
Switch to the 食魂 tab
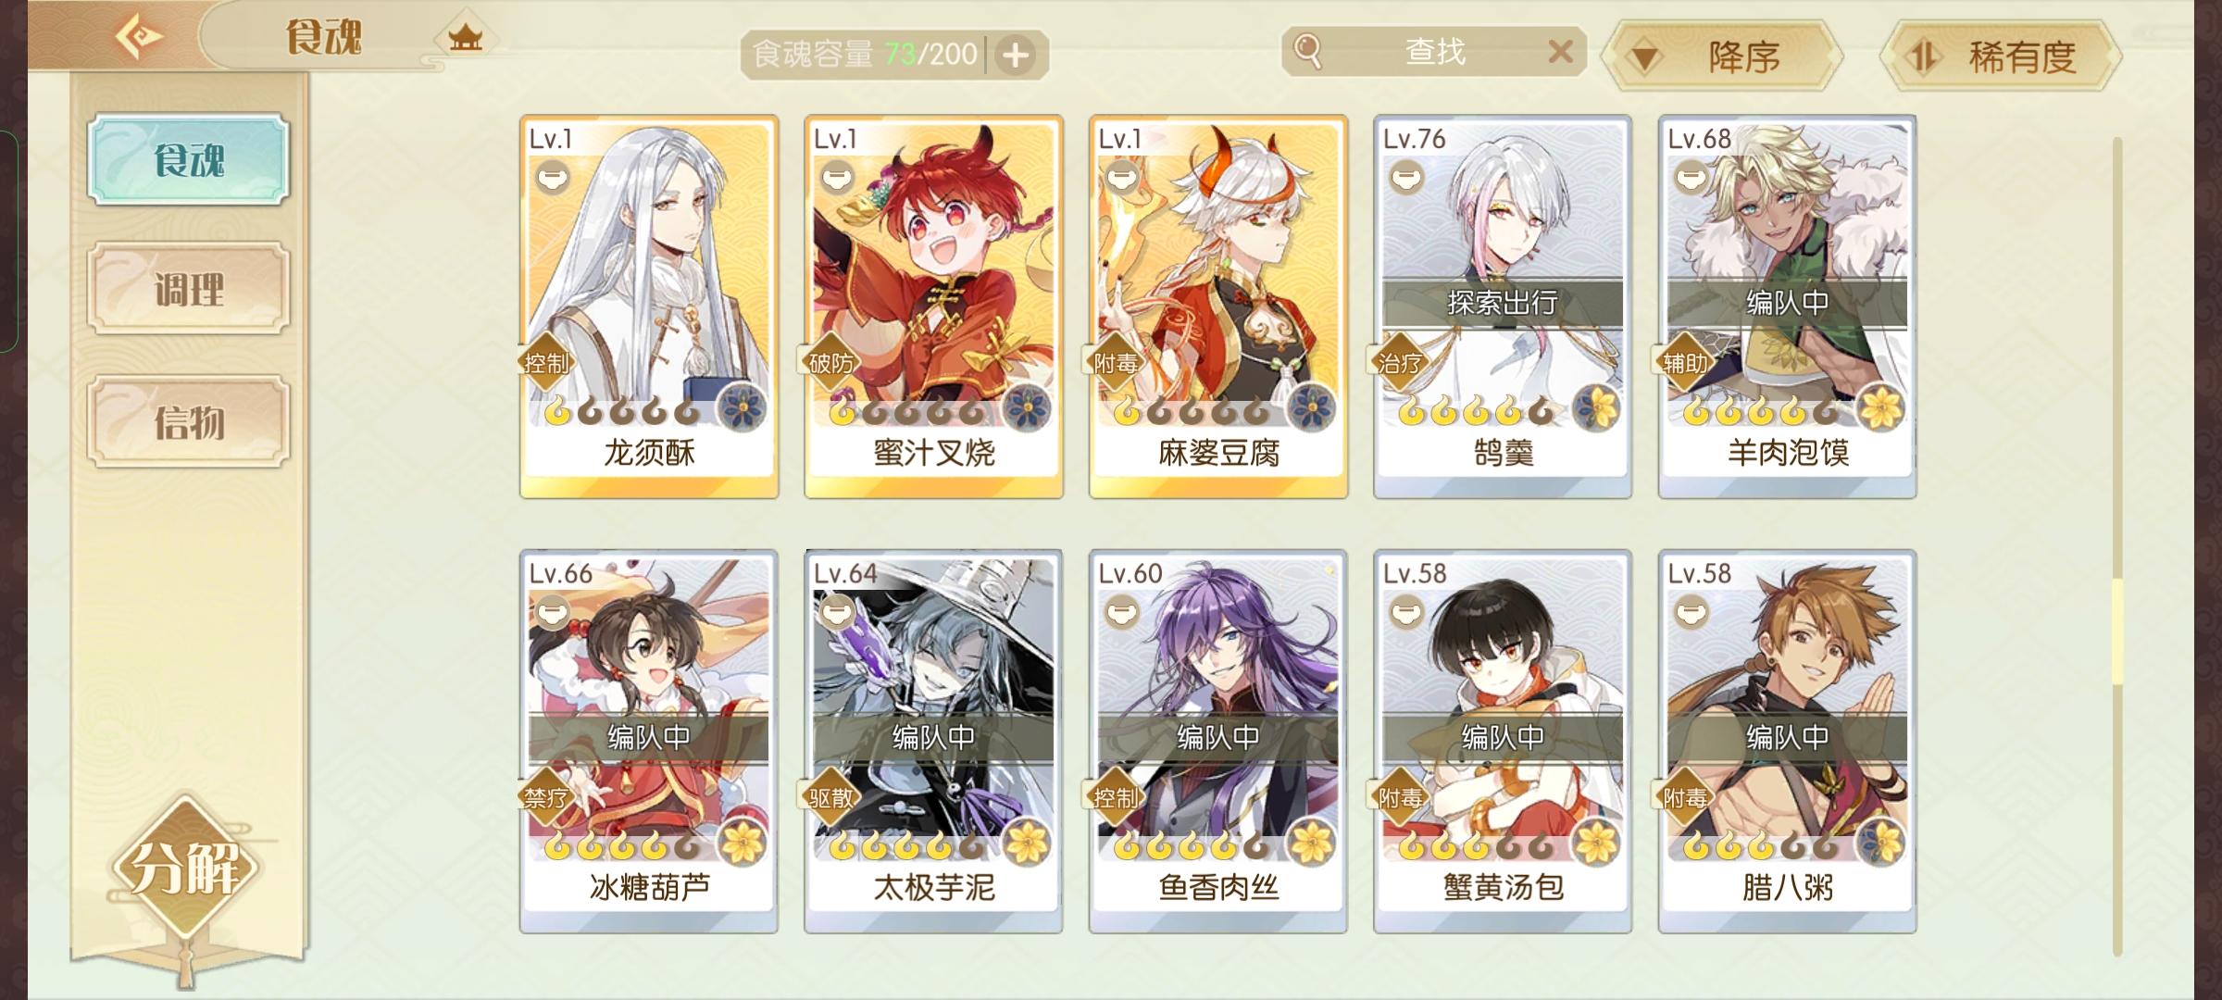point(189,159)
